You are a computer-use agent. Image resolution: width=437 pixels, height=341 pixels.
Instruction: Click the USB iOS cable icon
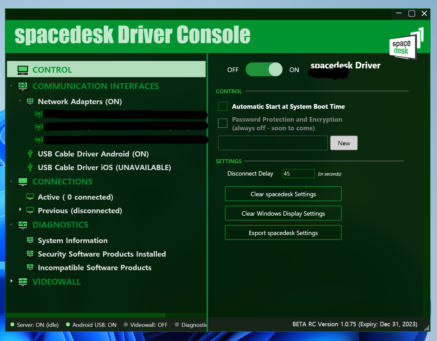click(x=30, y=167)
